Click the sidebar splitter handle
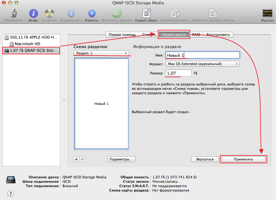This screenshot has width=276, height=200. click(64, 100)
